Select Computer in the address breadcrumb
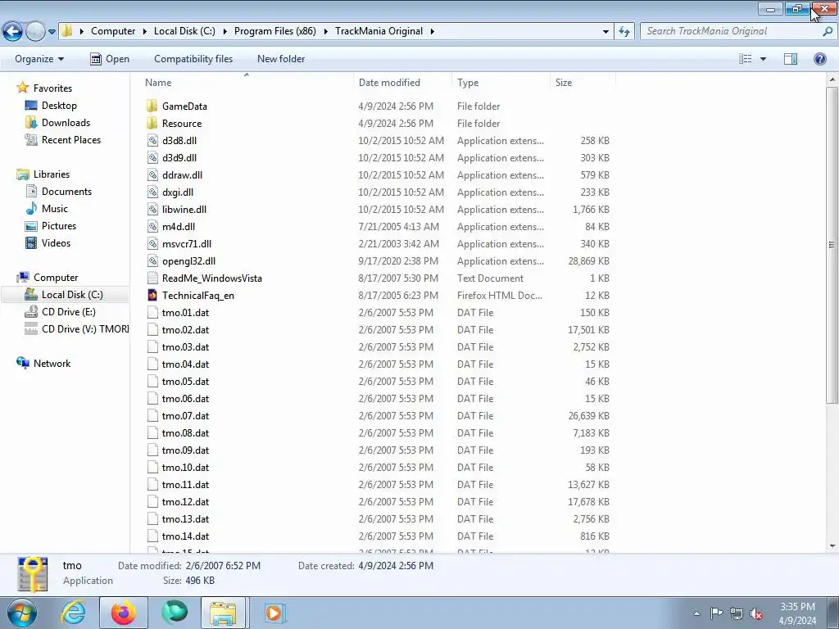This screenshot has width=839, height=629. [113, 31]
